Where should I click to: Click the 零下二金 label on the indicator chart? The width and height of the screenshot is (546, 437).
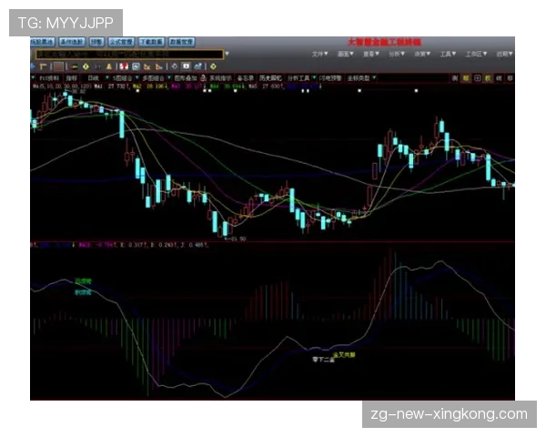pyautogui.click(x=323, y=360)
